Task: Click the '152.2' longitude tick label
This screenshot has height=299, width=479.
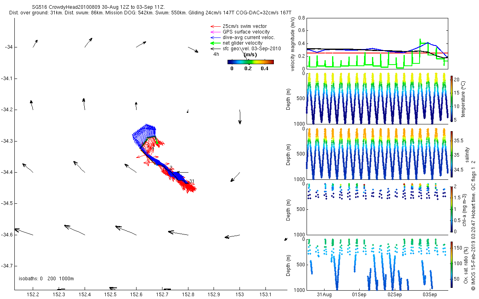Action: tap(33, 295)
